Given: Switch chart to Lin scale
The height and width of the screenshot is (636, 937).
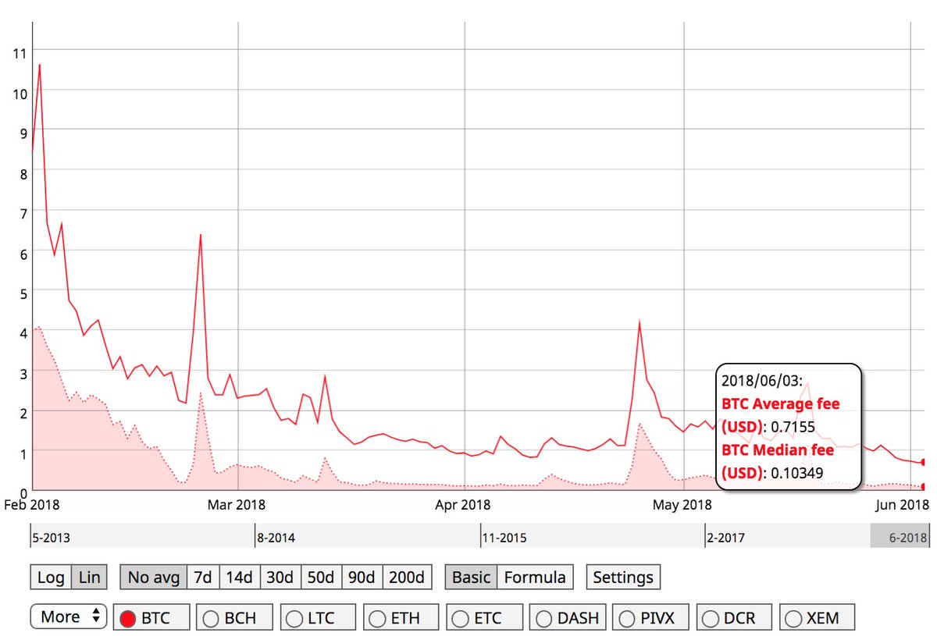Looking at the screenshot, I should pyautogui.click(x=90, y=577).
